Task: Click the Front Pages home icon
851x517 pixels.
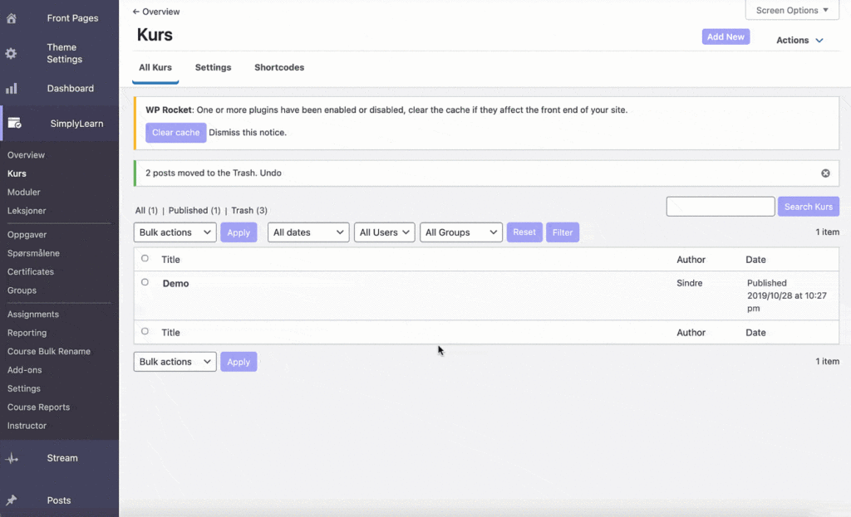Action: point(12,18)
